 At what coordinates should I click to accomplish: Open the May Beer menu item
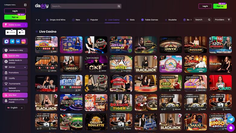[15, 95]
